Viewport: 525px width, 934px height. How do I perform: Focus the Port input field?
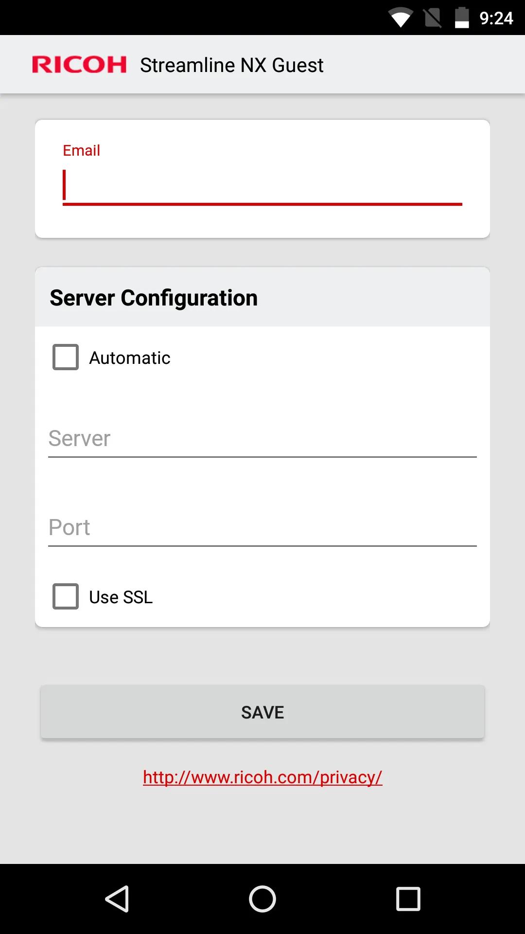point(262,528)
